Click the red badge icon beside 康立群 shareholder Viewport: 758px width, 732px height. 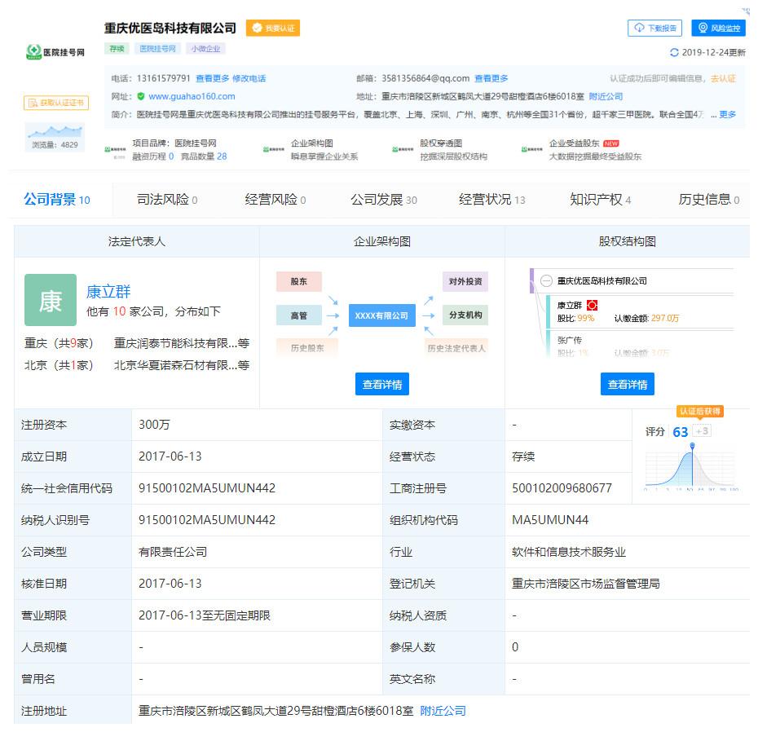(592, 305)
